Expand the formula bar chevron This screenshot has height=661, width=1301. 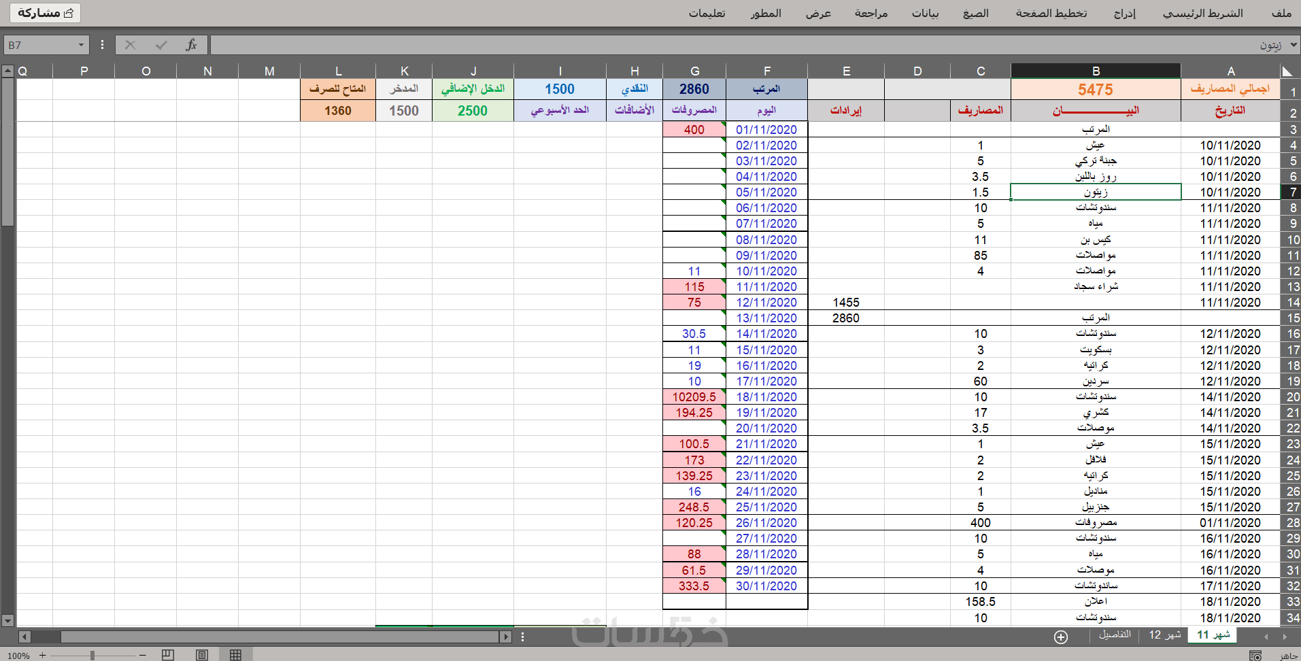coord(1294,45)
